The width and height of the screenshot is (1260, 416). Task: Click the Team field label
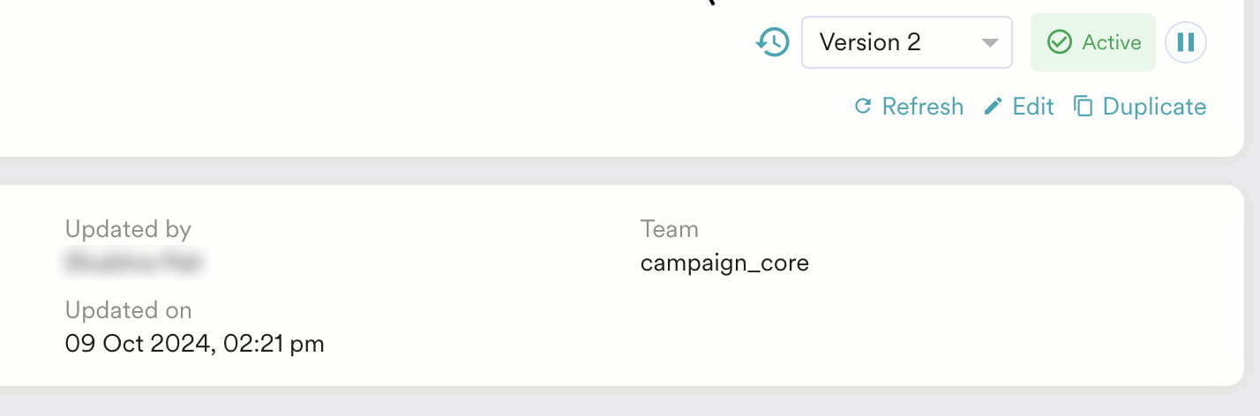tap(669, 229)
